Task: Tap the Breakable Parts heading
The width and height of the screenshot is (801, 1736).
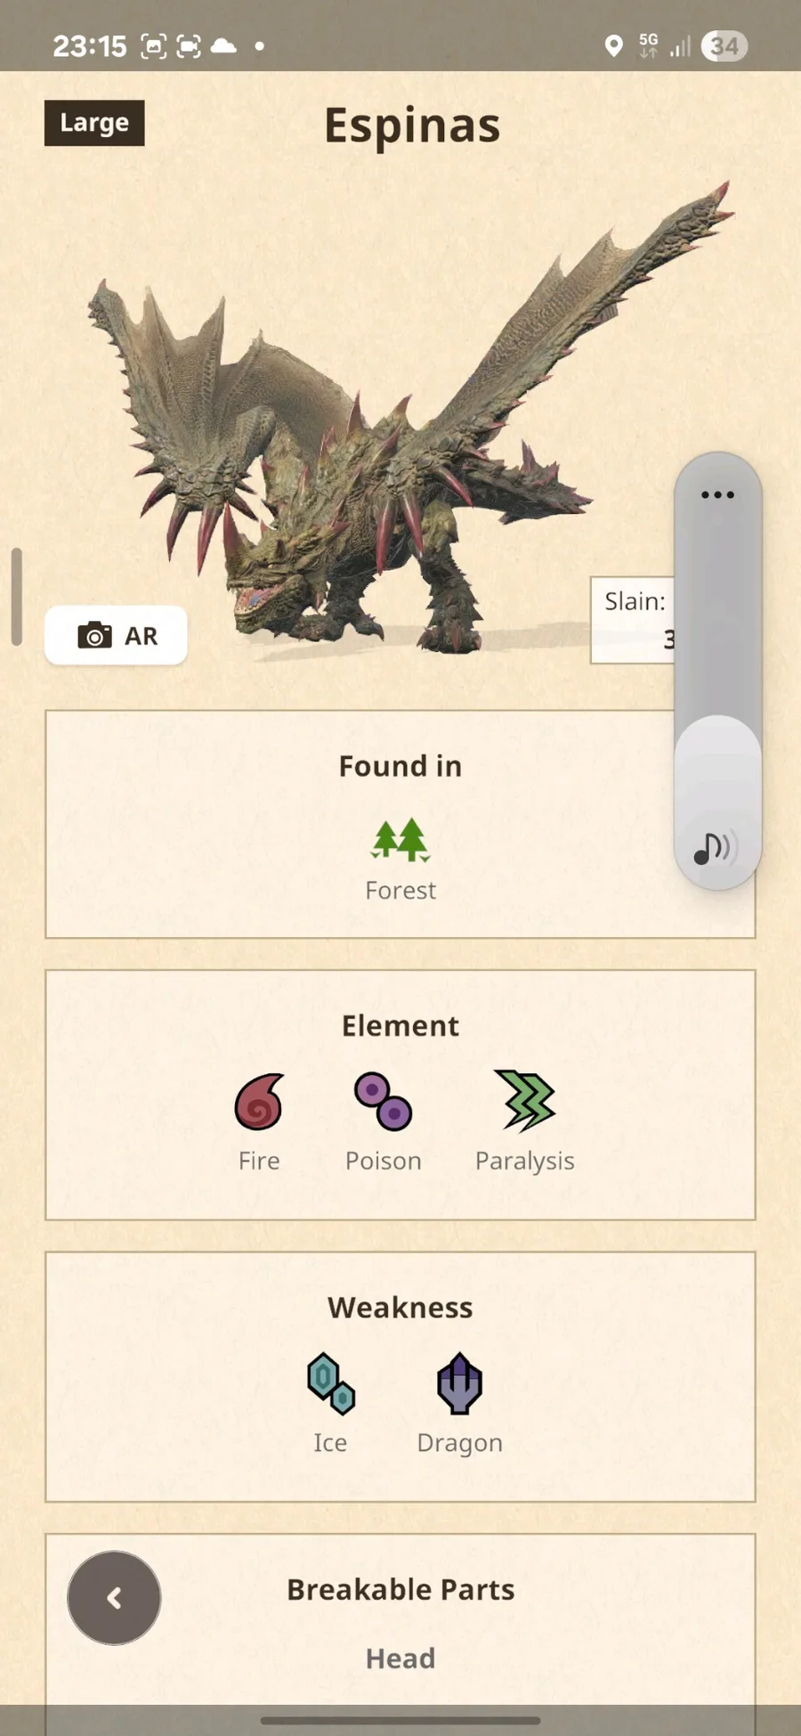Action: [400, 1589]
